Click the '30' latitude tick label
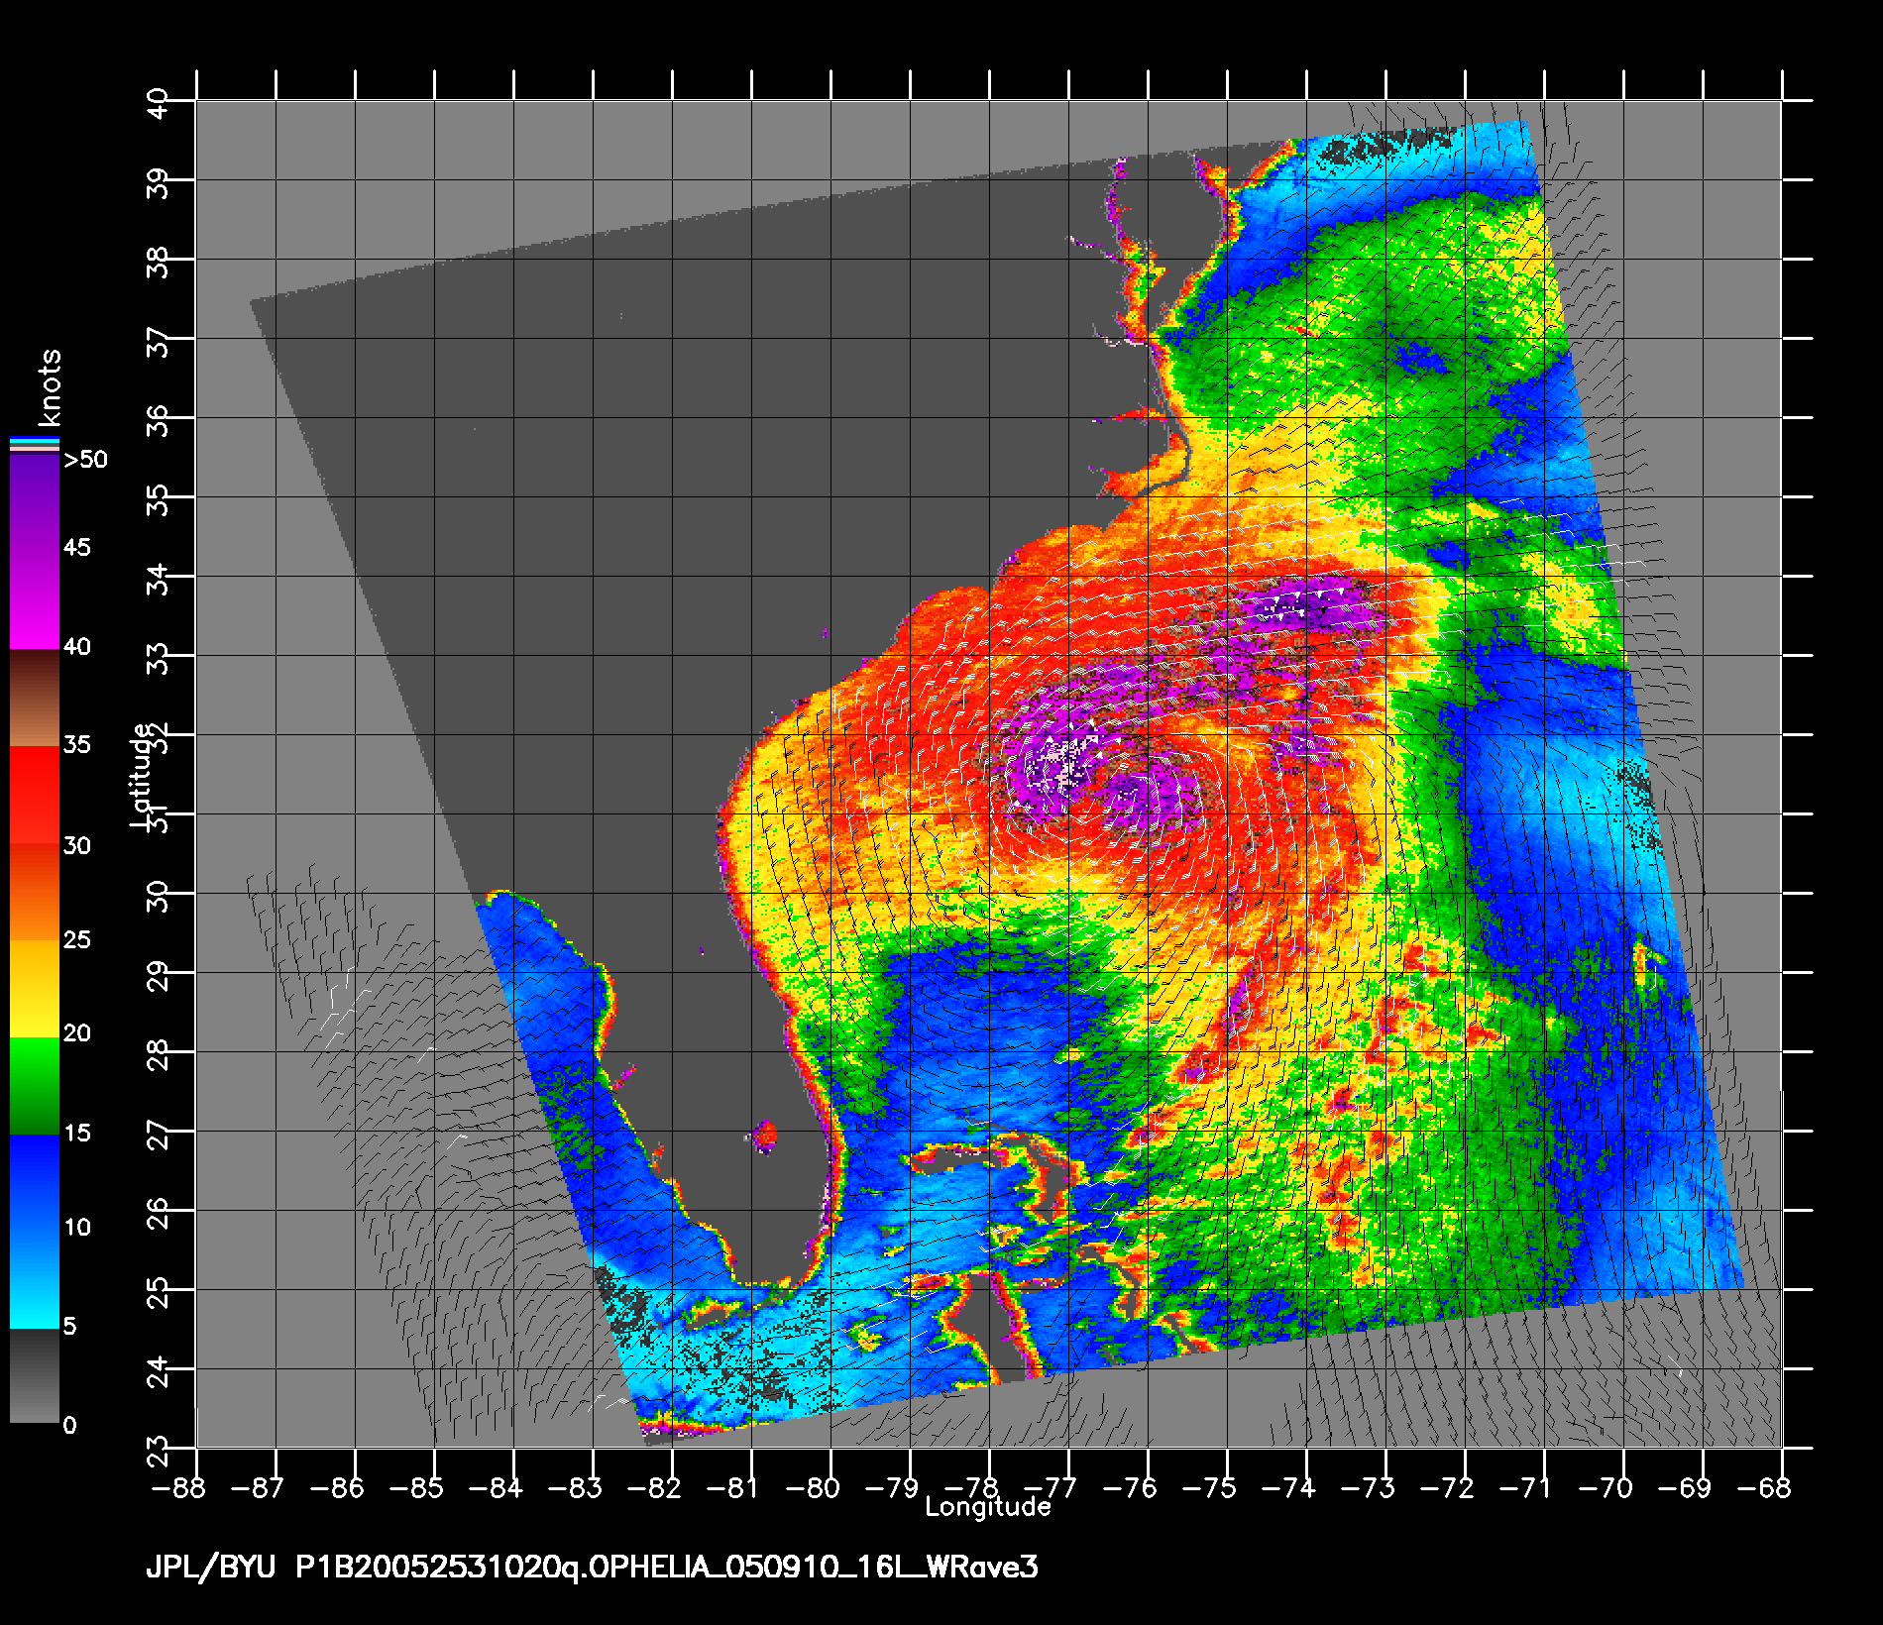The height and width of the screenshot is (1625, 1883). click(159, 896)
